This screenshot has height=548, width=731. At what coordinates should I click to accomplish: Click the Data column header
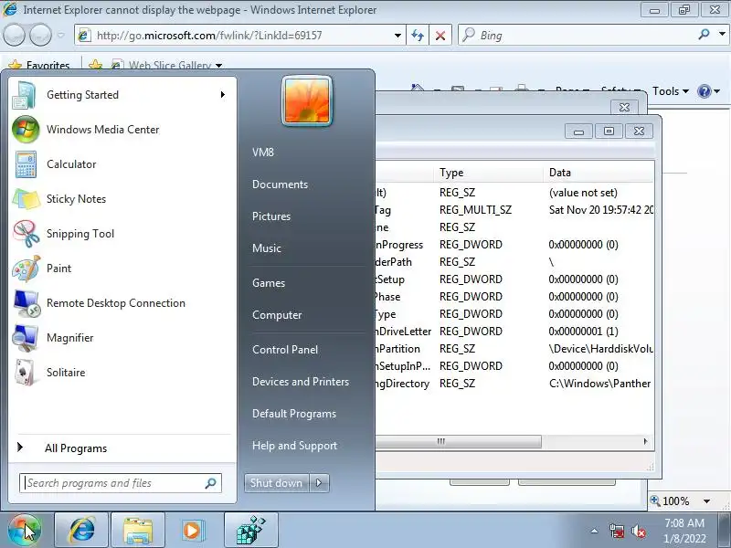(x=599, y=173)
